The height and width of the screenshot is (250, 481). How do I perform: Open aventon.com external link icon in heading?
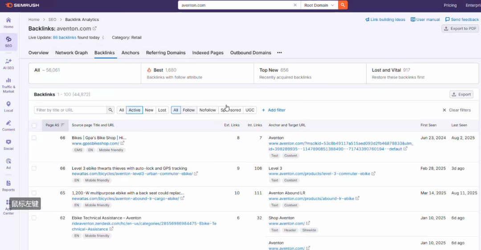click(x=94, y=28)
